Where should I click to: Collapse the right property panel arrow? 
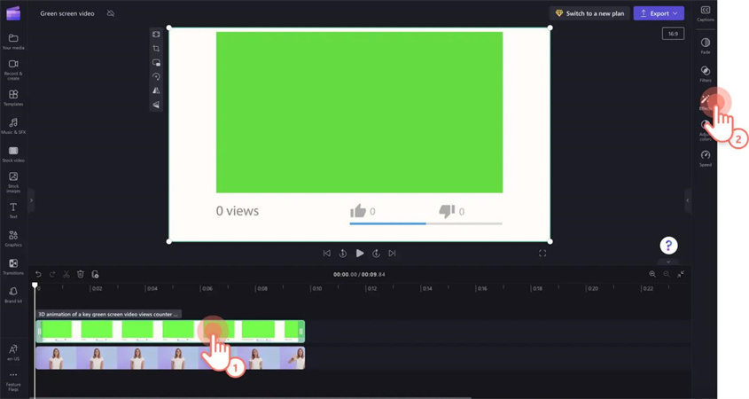click(688, 200)
